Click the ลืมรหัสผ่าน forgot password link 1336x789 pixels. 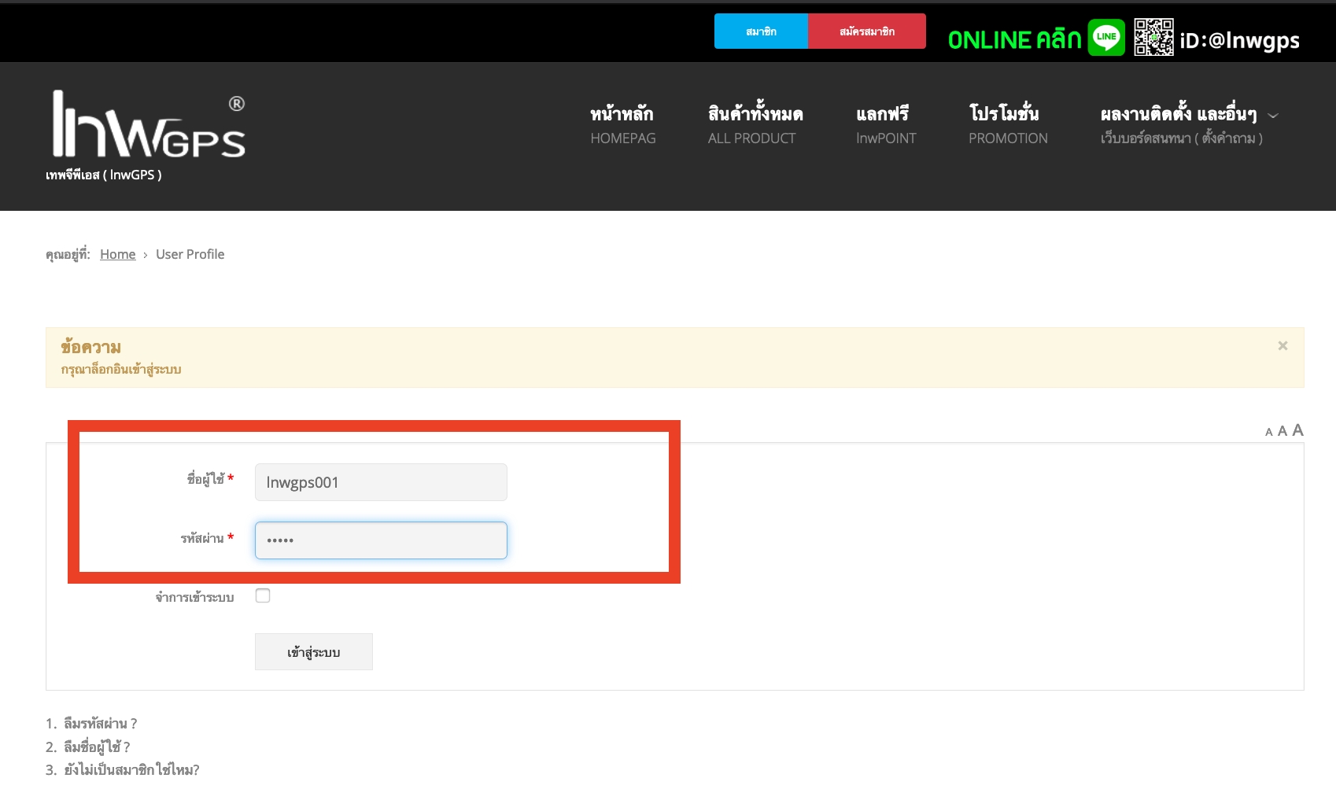pos(100,724)
